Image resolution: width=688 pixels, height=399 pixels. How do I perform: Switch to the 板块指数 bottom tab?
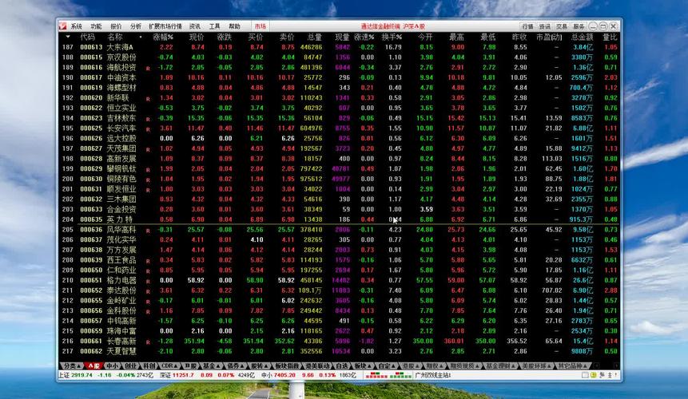(x=287, y=365)
